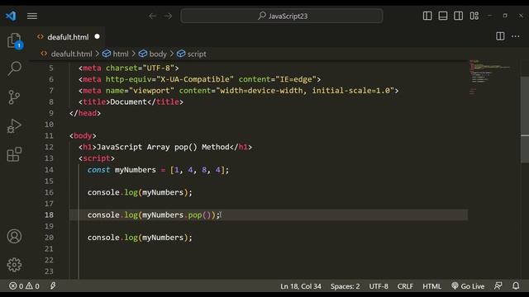Open the errors and warnings problems indicator
The height and width of the screenshot is (297, 529).
click(x=24, y=286)
